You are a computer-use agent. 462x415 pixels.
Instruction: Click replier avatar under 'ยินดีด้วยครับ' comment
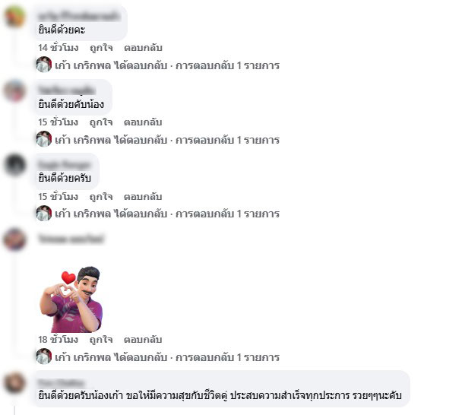click(44, 213)
